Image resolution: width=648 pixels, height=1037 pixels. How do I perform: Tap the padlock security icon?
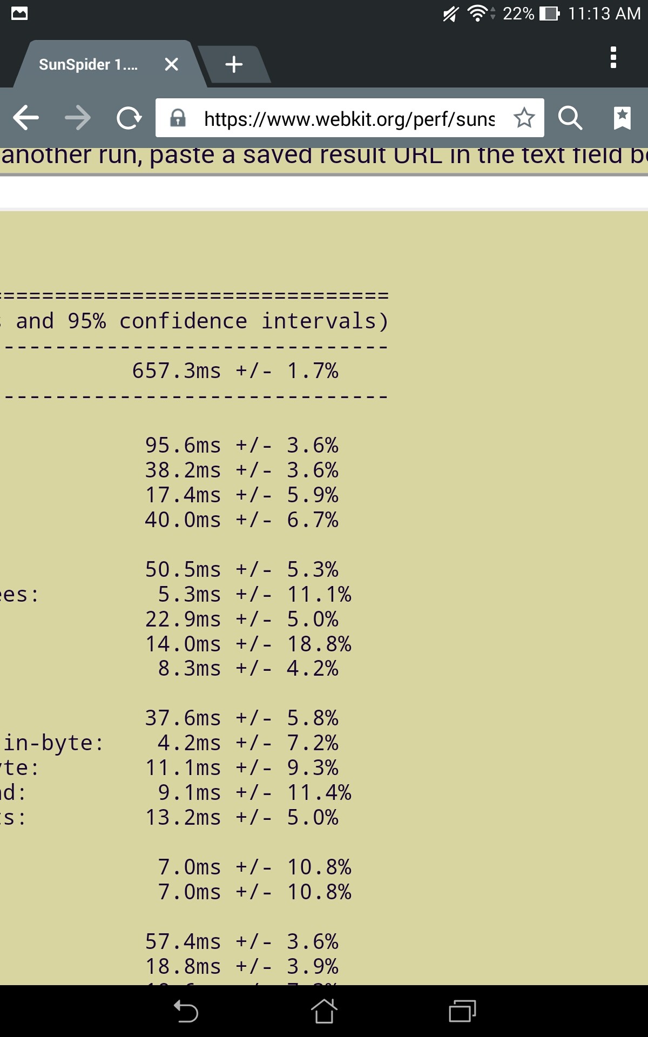pos(178,118)
